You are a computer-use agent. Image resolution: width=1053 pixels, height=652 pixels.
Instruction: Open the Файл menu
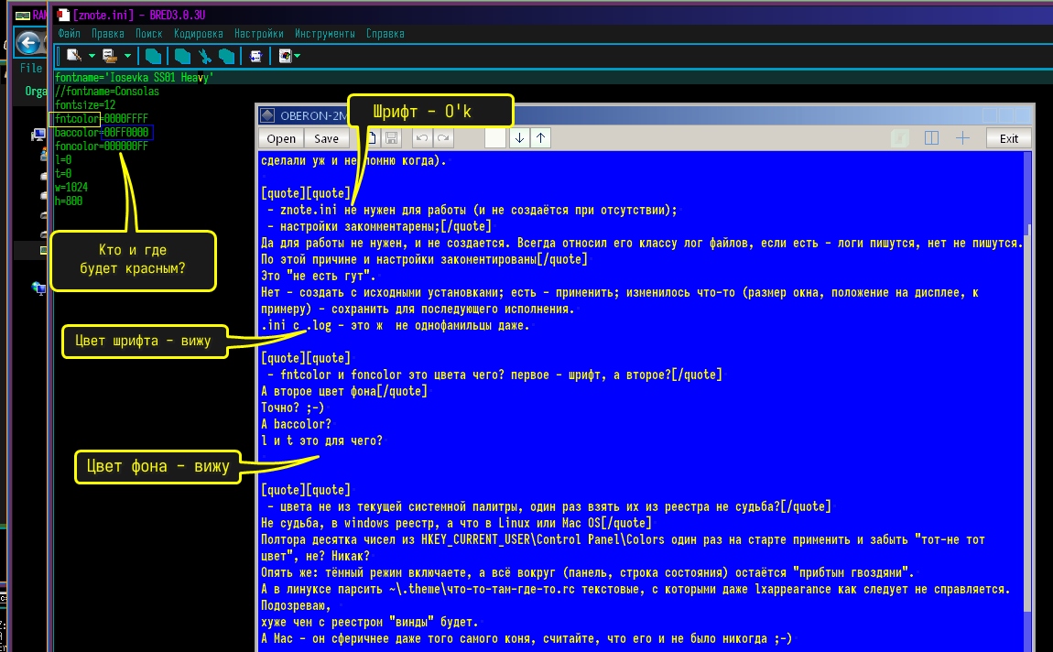[x=70, y=33]
